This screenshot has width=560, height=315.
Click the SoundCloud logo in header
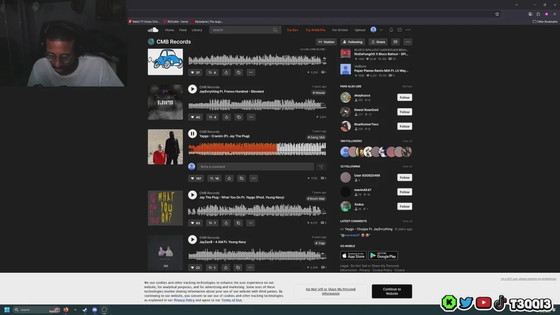point(153,30)
